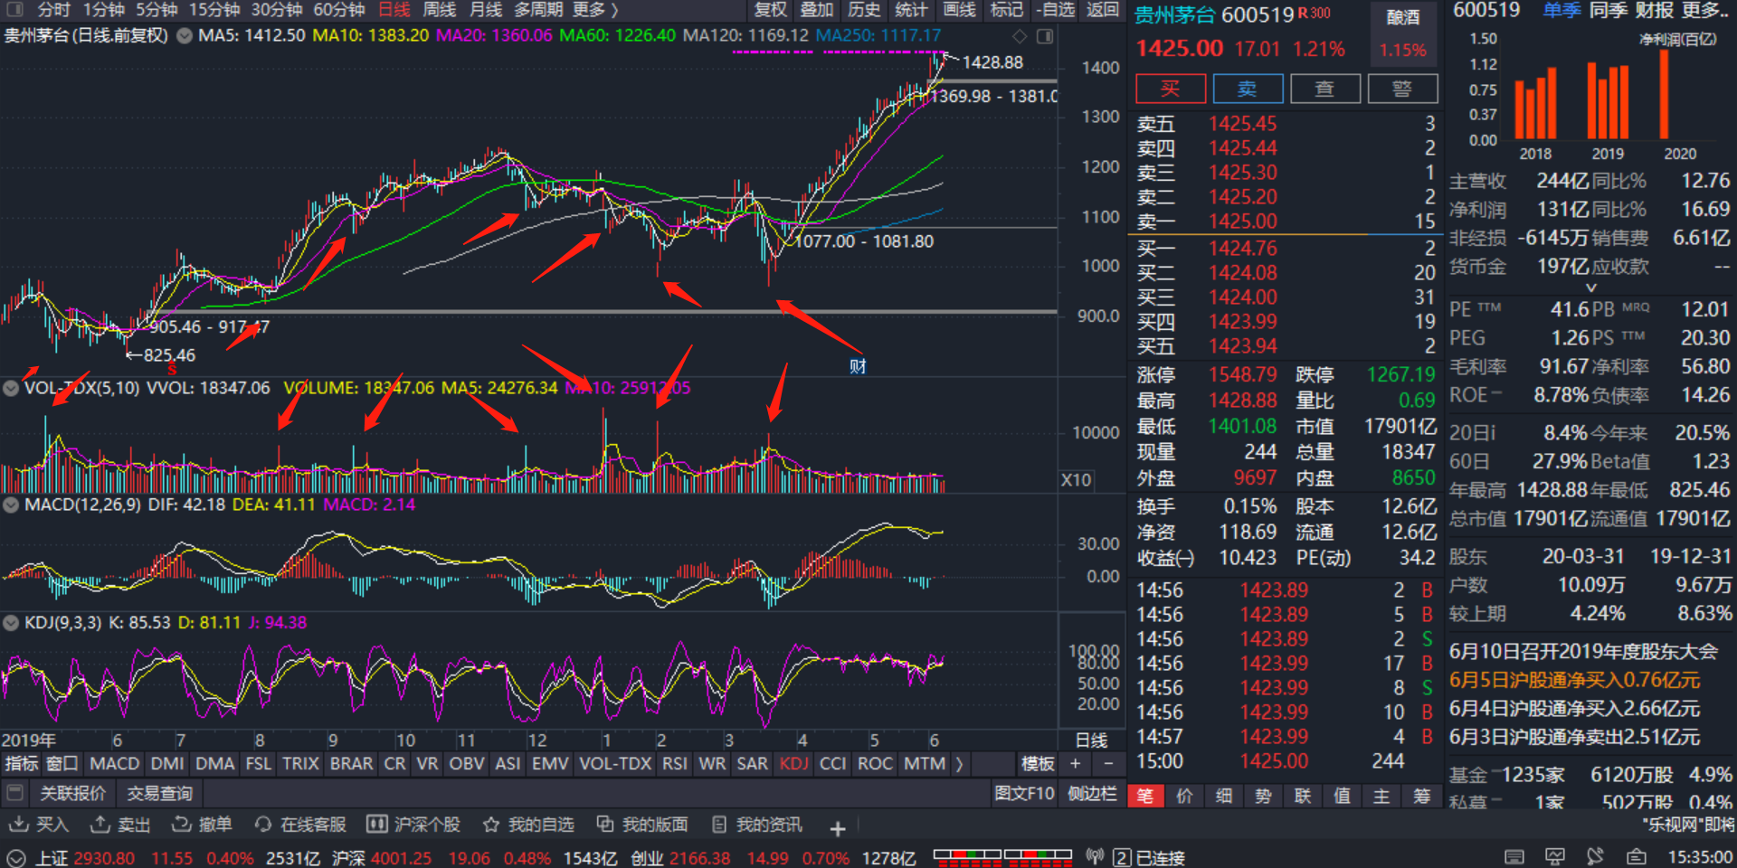Click template minus button to remove pane

(x=1108, y=763)
